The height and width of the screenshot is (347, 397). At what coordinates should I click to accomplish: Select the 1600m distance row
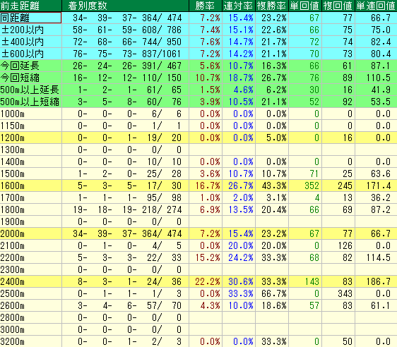(x=198, y=185)
